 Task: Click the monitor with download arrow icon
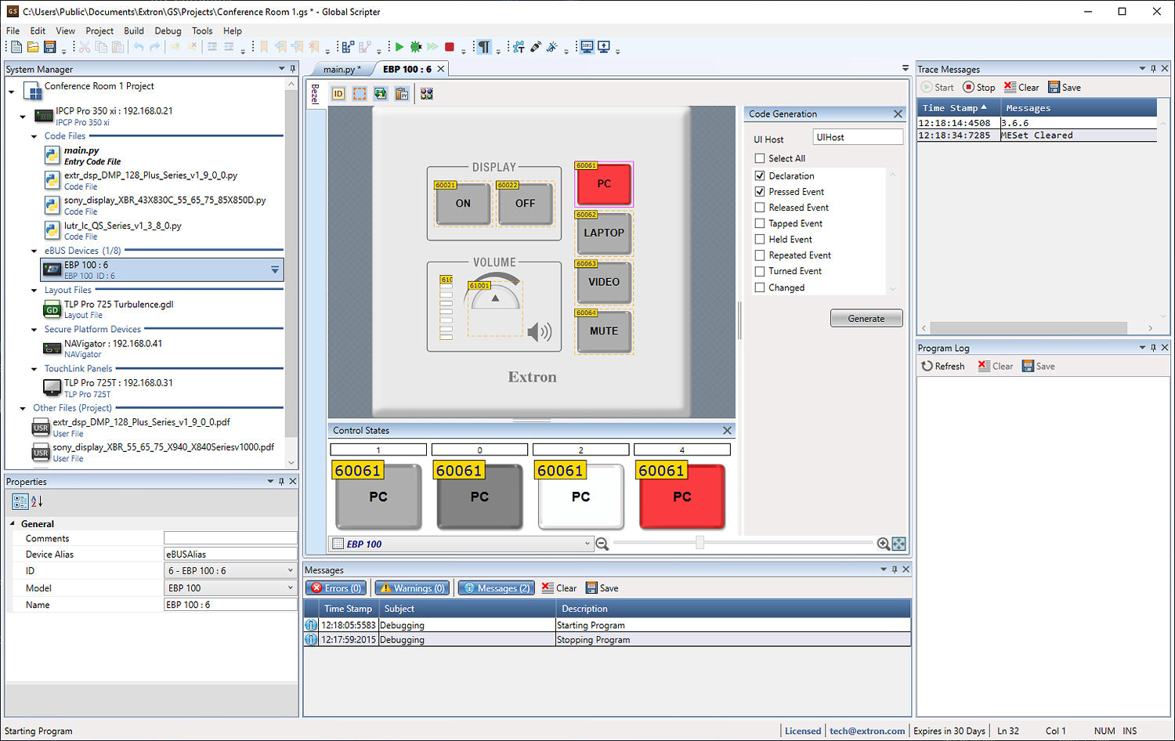click(x=604, y=47)
